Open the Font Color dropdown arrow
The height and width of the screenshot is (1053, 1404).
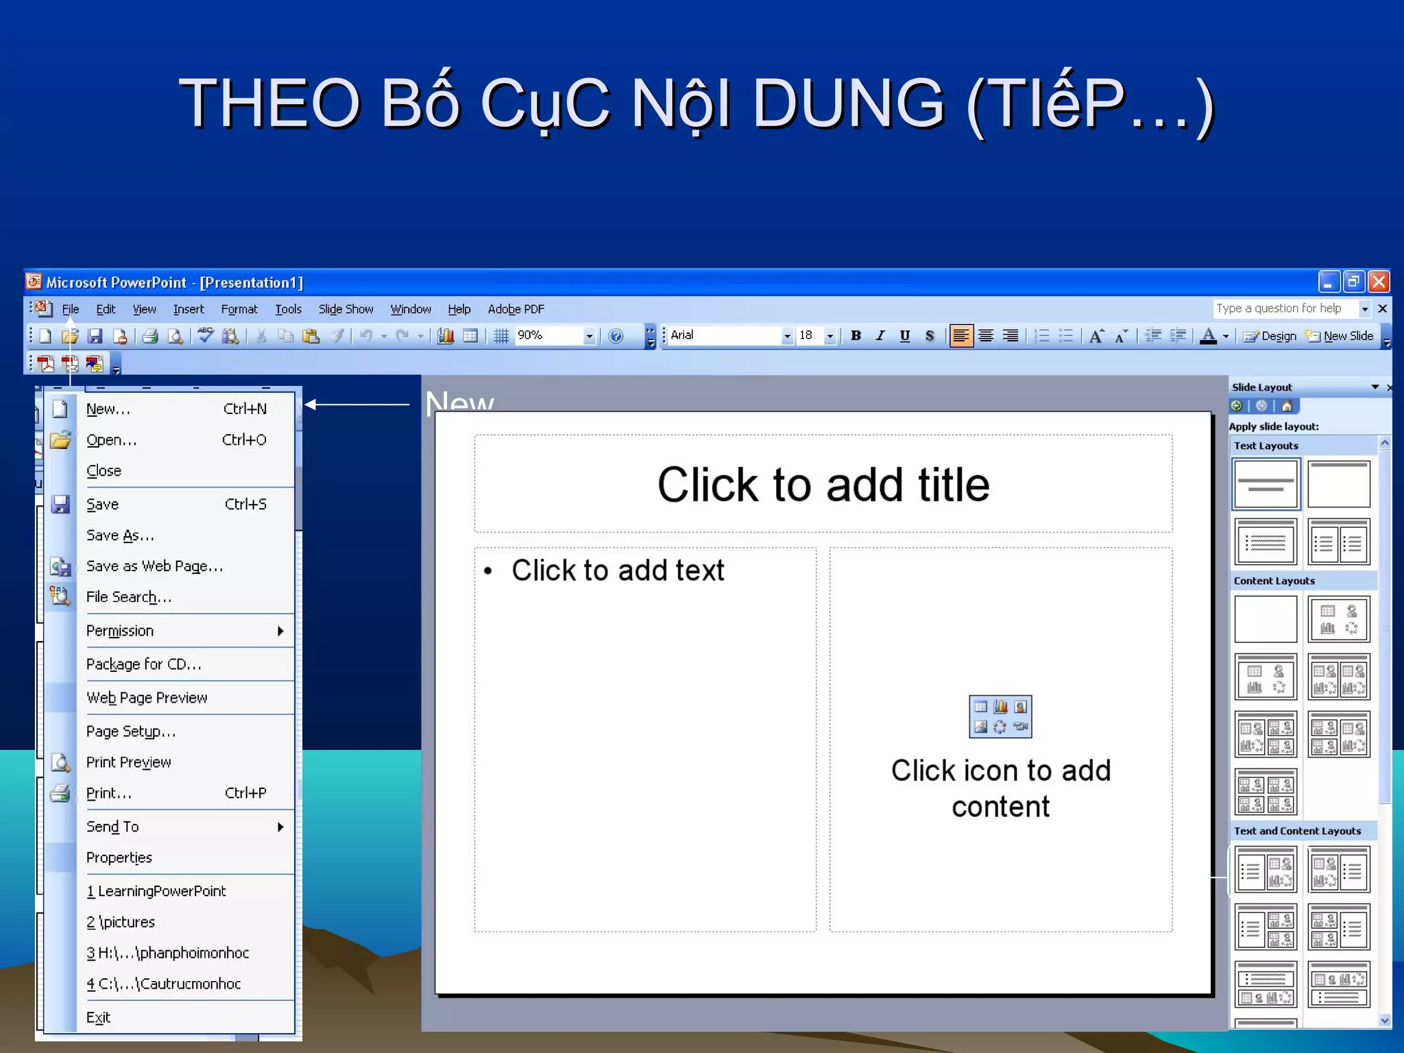click(1226, 336)
